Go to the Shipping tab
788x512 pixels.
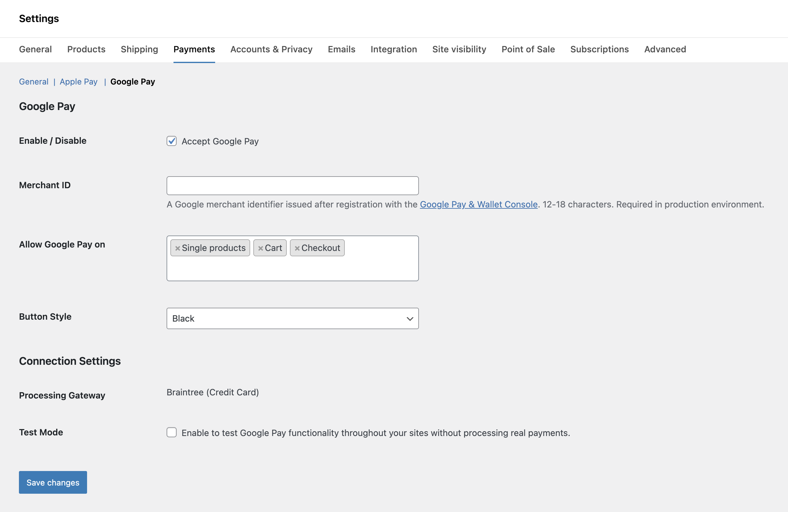point(139,49)
